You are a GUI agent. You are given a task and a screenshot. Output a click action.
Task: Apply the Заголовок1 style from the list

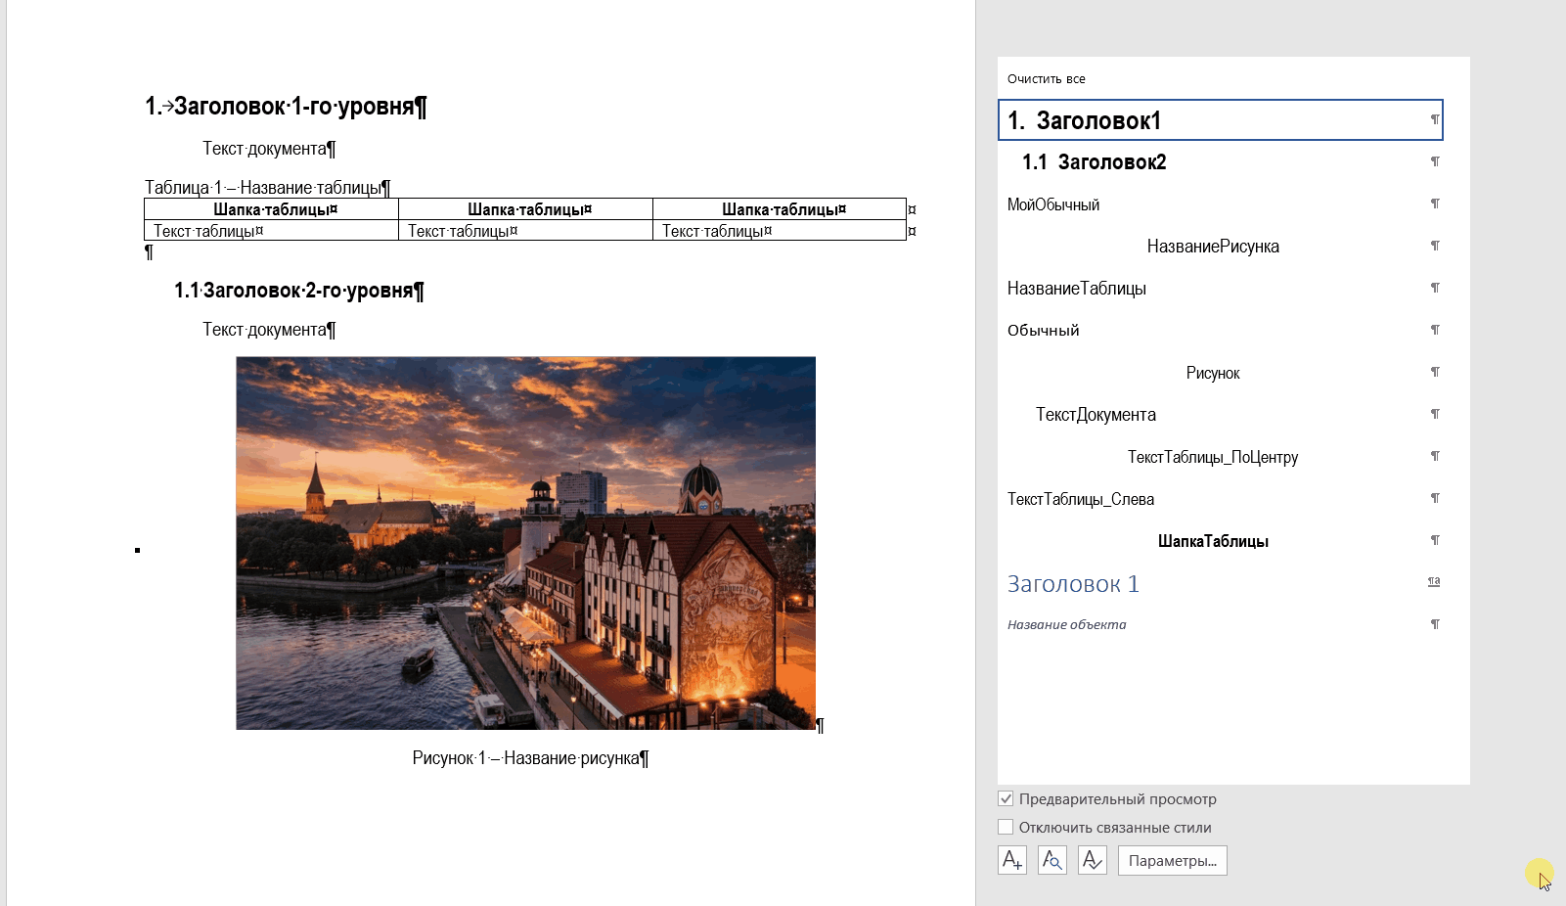pyautogui.click(x=1220, y=120)
